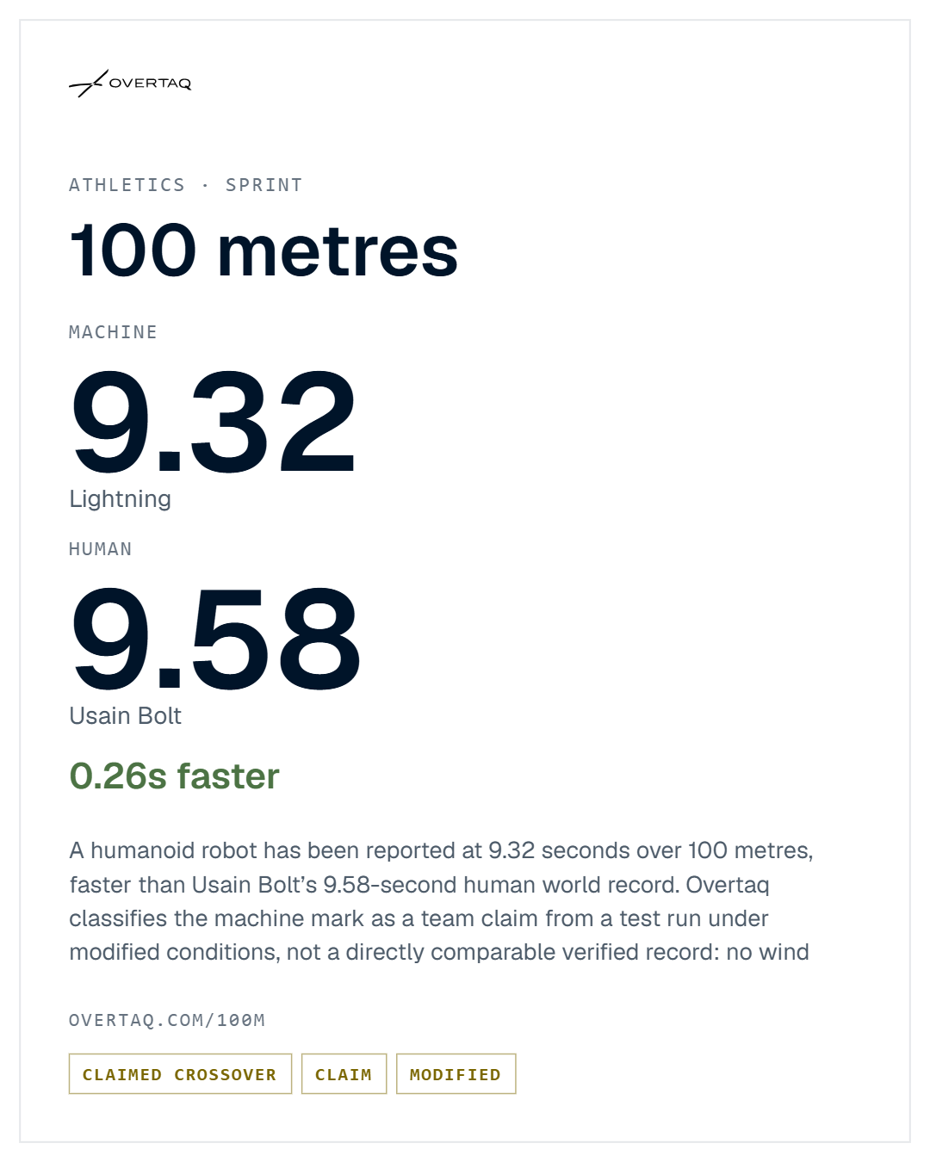Click the Usain Bolt name
Image resolution: width=930 pixels, height=1162 pixels.
[125, 716]
